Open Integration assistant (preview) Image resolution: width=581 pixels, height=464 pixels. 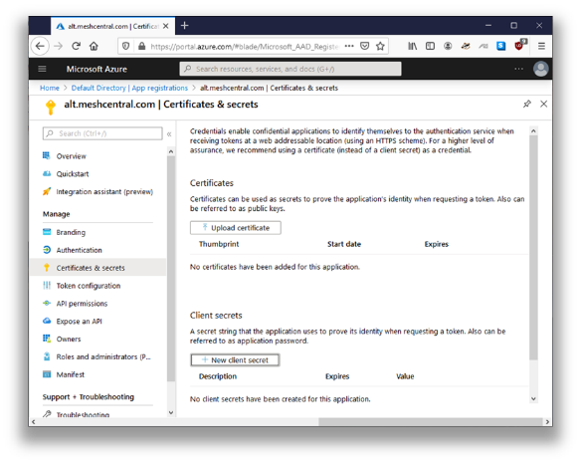click(x=104, y=192)
